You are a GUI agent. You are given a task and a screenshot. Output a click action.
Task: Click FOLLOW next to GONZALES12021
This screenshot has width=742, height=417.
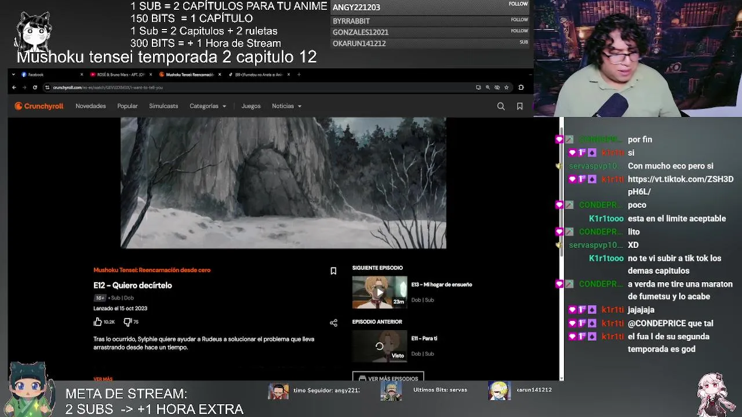(x=519, y=31)
